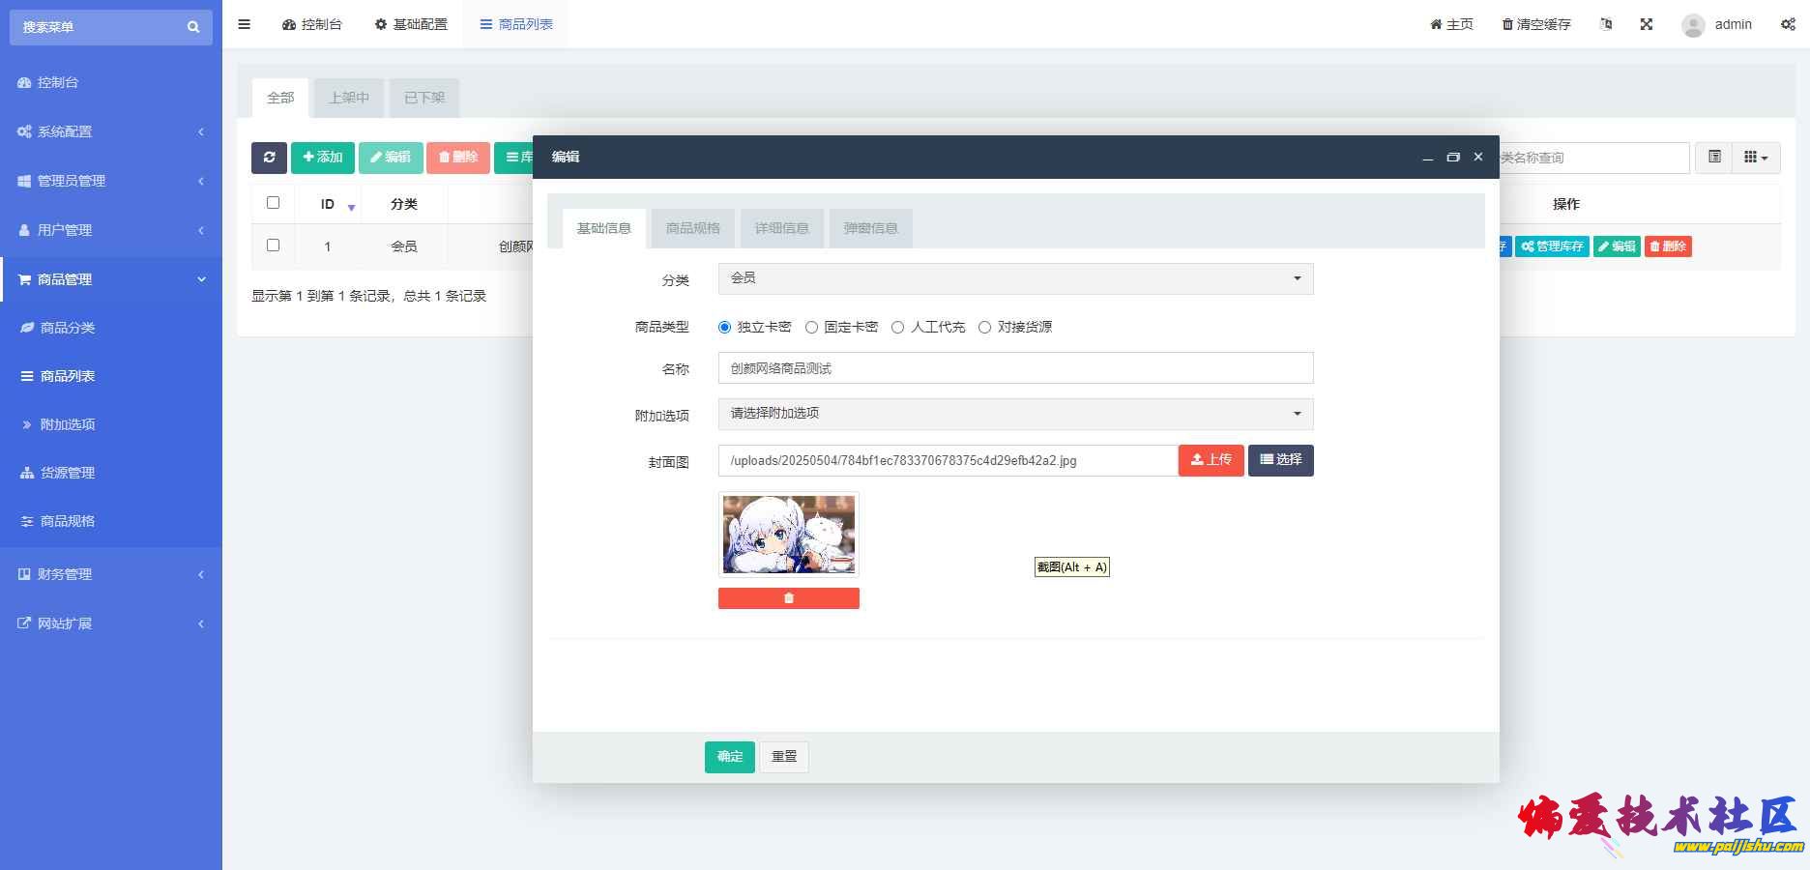Switch to the 详细信息 tab
Screen dimensions: 1810x870
(x=781, y=228)
